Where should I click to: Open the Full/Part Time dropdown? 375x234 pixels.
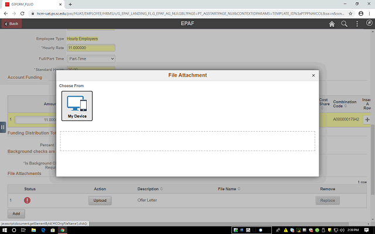click(x=91, y=58)
